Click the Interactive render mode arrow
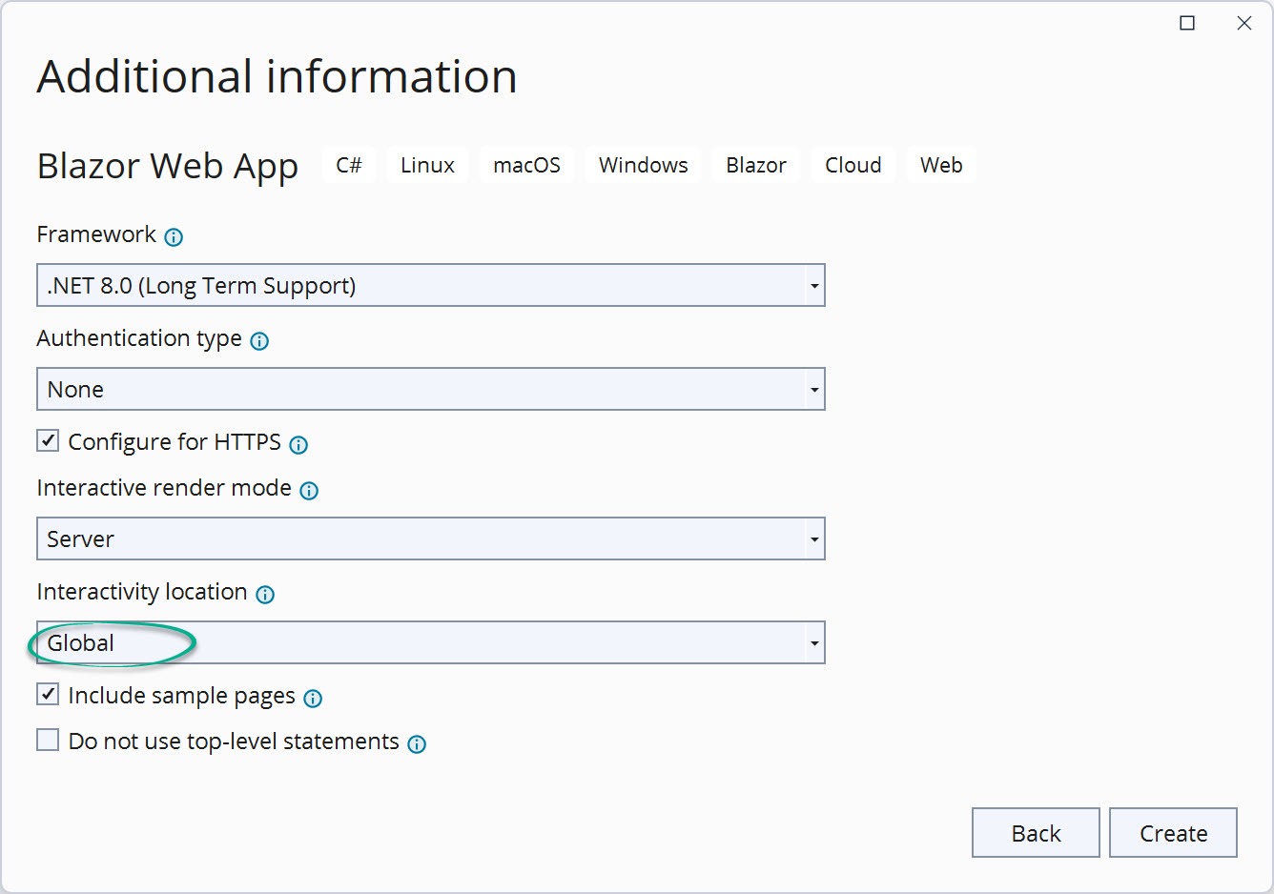1274x894 pixels. [813, 539]
